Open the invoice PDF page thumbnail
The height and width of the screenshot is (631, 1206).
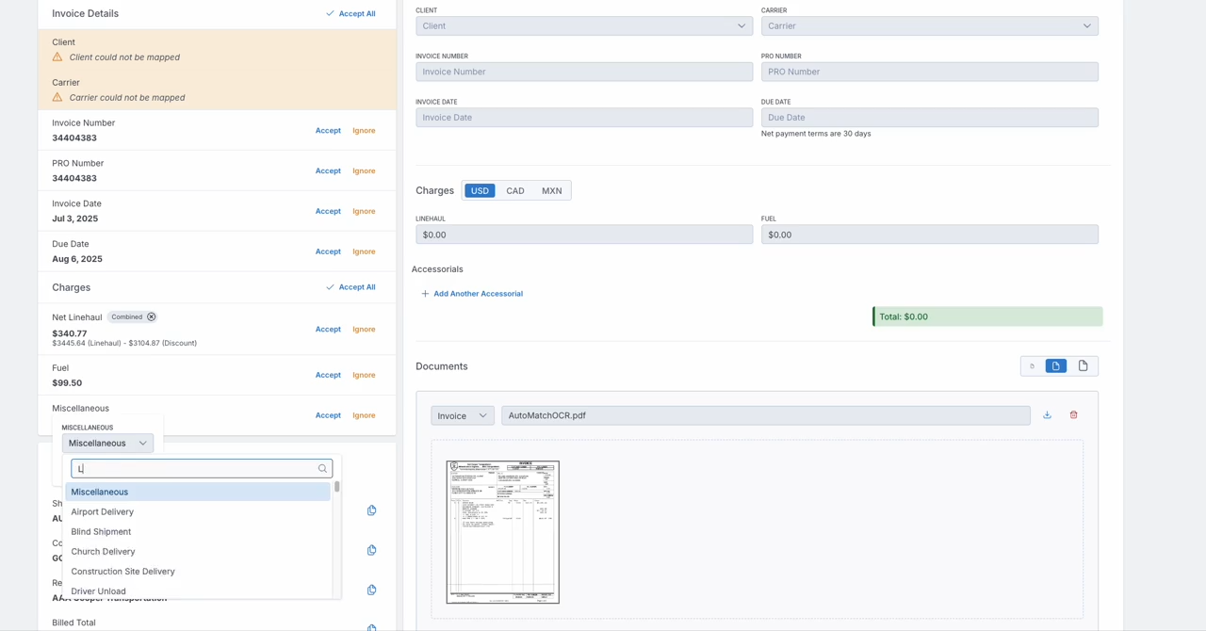point(503,532)
